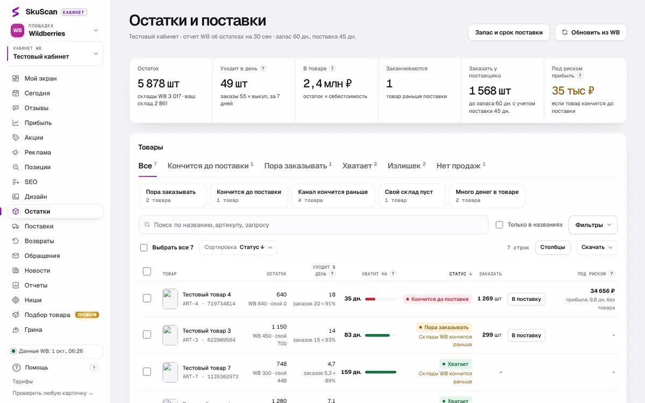Image resolution: width=645 pixels, height=403 pixels.
Task: Click the Подбор товара search icon
Action: (x=16, y=315)
